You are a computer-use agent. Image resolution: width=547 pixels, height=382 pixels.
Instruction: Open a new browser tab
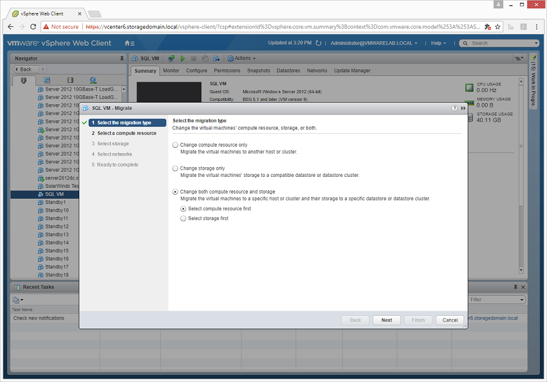coord(94,14)
